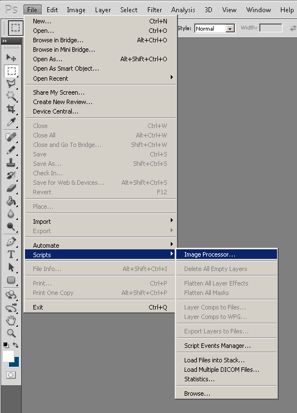Select the History Brush tool
This screenshot has height=413, width=297.
point(11,175)
